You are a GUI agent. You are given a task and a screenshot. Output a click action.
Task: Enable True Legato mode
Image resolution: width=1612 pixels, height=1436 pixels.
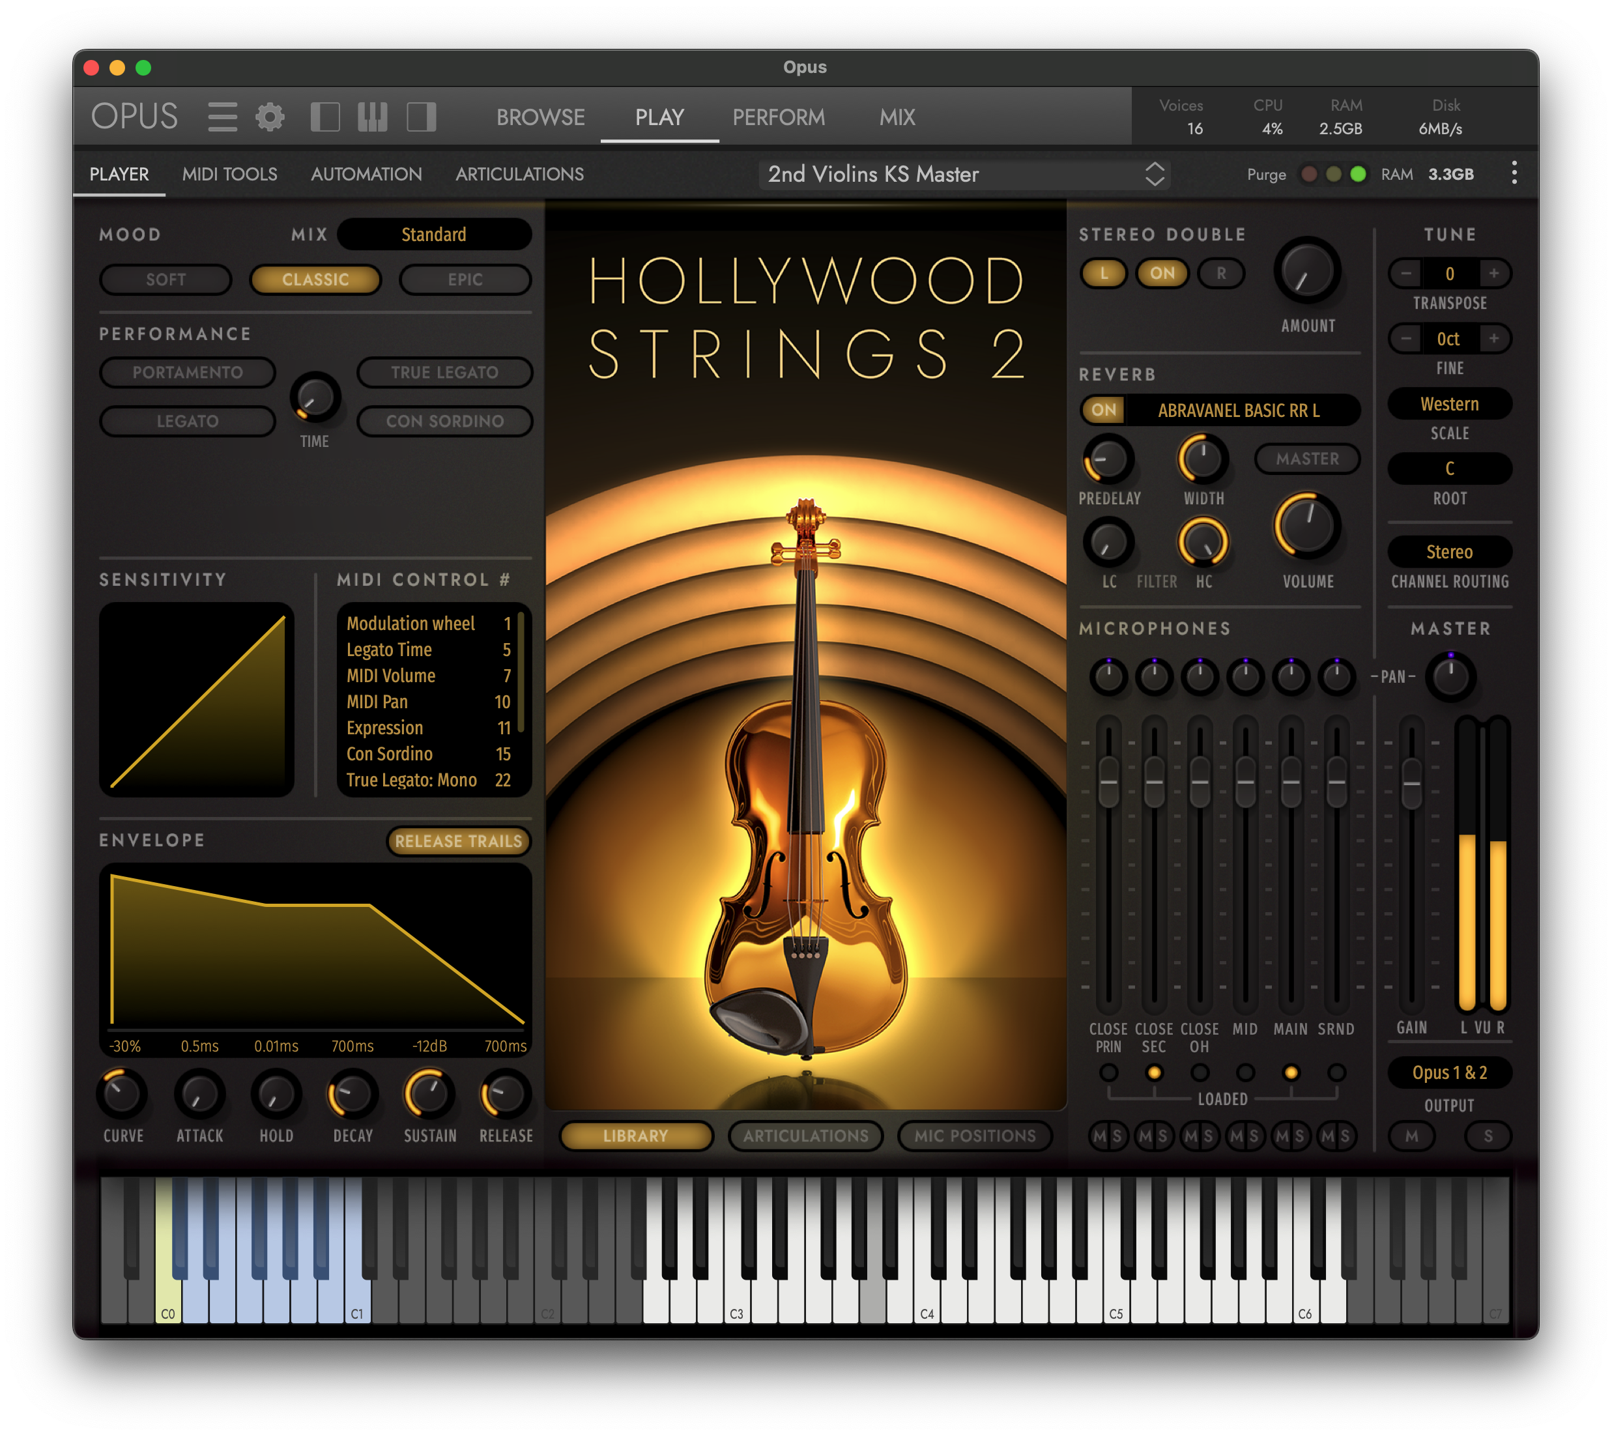(444, 371)
